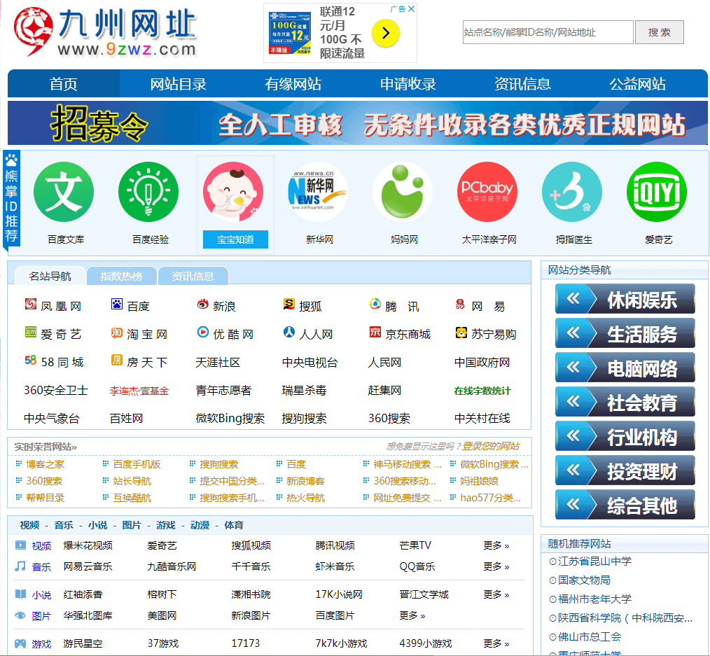710x656 pixels.
Task: Click the 妈妈网 green logo icon
Action: click(x=403, y=192)
